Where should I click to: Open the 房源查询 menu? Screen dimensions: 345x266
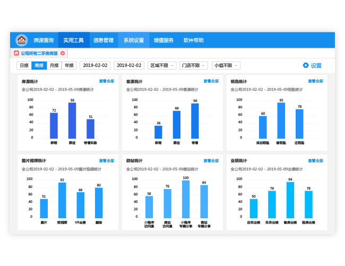(x=44, y=40)
